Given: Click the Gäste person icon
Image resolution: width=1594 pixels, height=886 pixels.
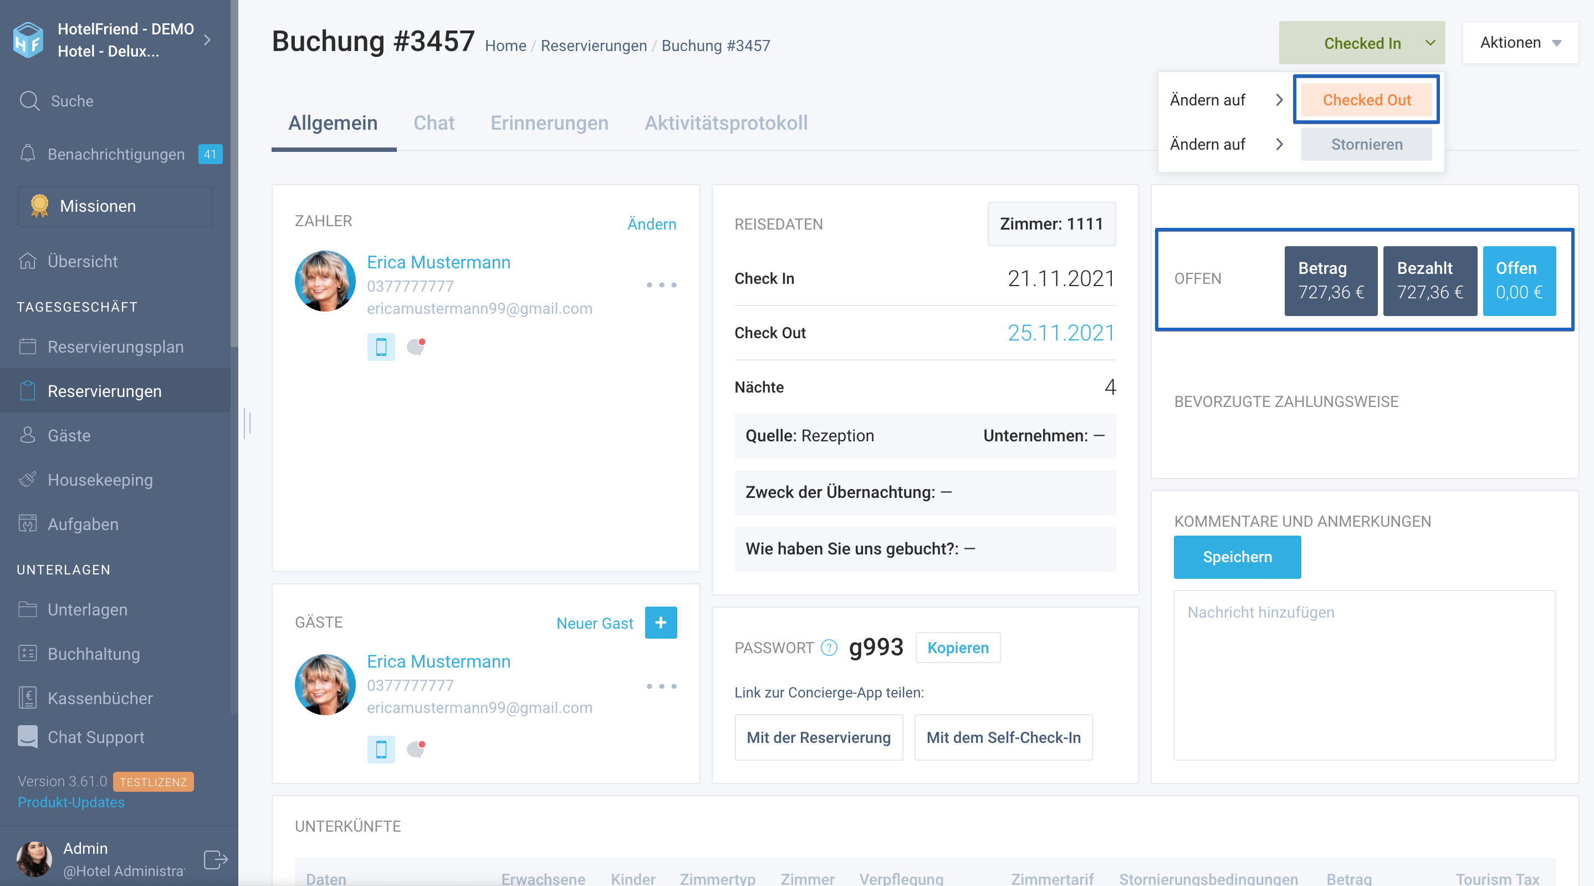Looking at the screenshot, I should pos(28,435).
